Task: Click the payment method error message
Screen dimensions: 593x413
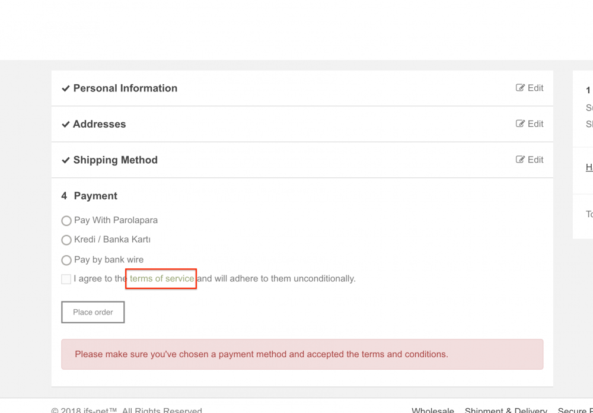Action: coord(302,354)
